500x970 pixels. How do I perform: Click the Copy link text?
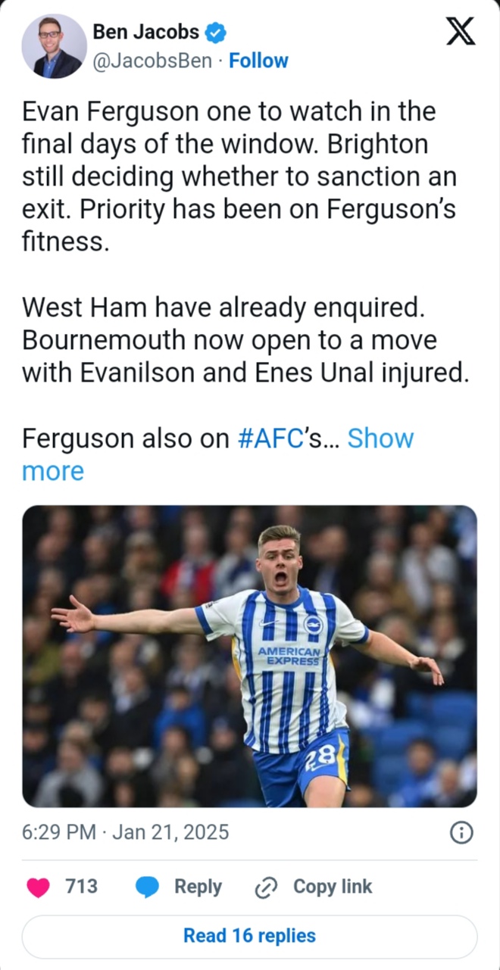pos(332,886)
